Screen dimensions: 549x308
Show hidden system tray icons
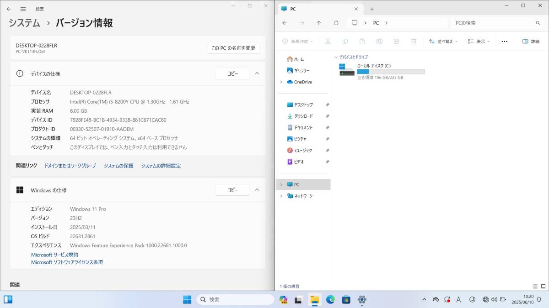click(424, 299)
